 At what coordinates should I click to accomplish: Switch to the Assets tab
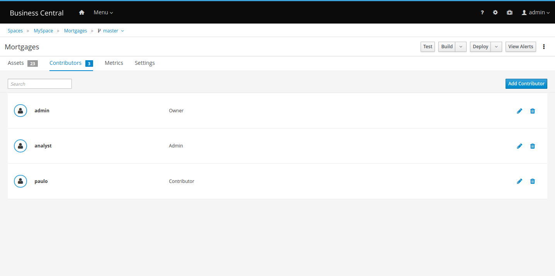(16, 63)
